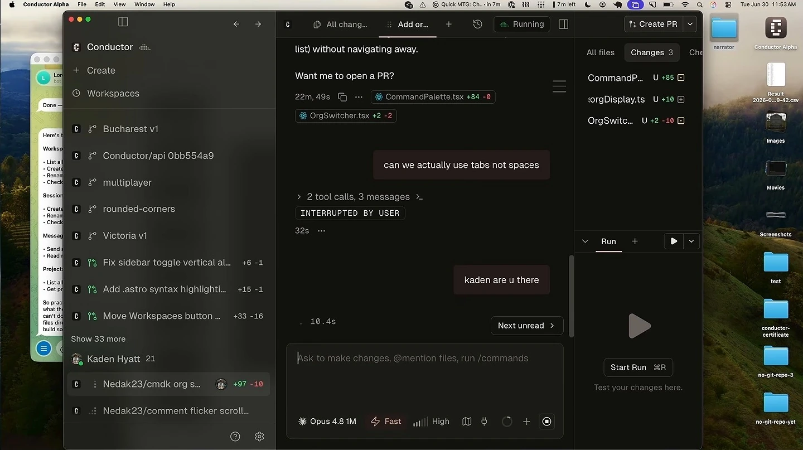Open more options beside 22m, 49s
The width and height of the screenshot is (803, 450).
pos(359,97)
